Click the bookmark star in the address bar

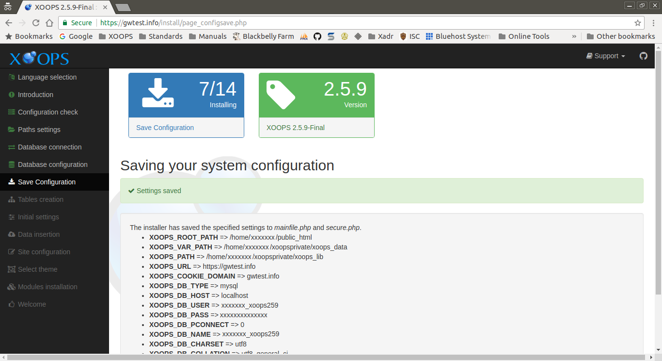point(638,23)
